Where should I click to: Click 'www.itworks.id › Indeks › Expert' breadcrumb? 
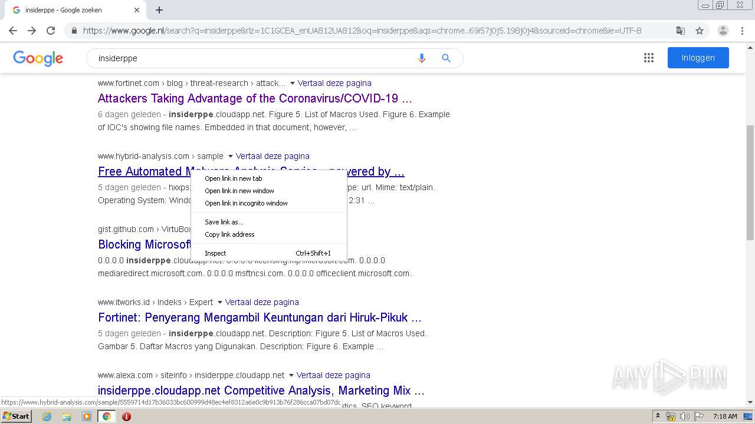pyautogui.click(x=155, y=302)
